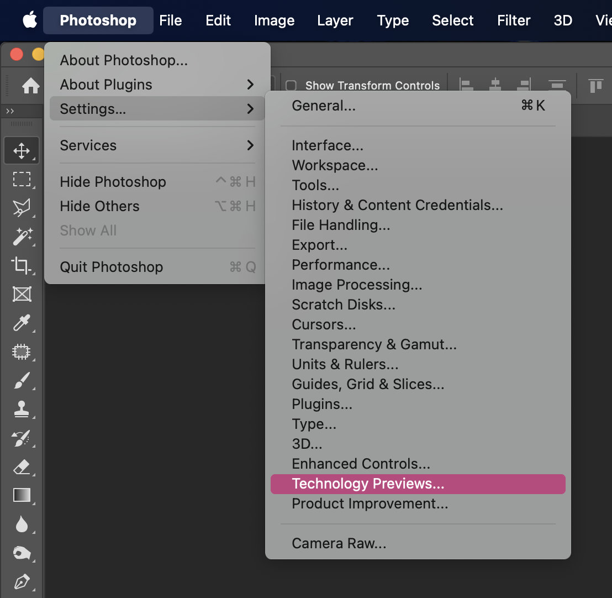612x598 pixels.
Task: Select the Crop tool
Action: 22,266
